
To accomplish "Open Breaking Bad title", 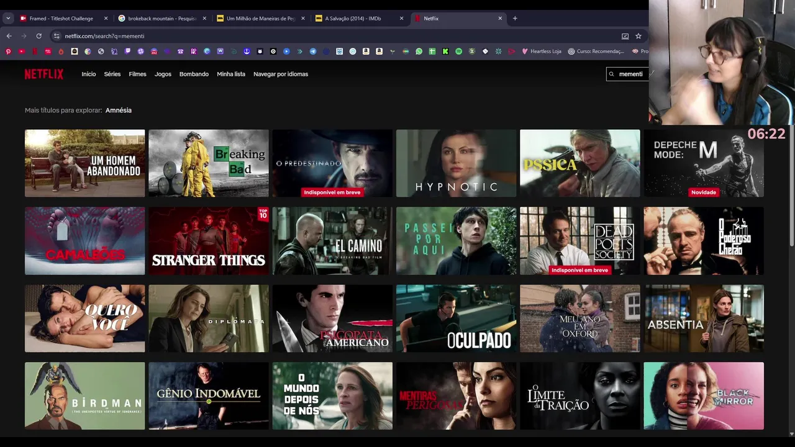I will tap(209, 163).
